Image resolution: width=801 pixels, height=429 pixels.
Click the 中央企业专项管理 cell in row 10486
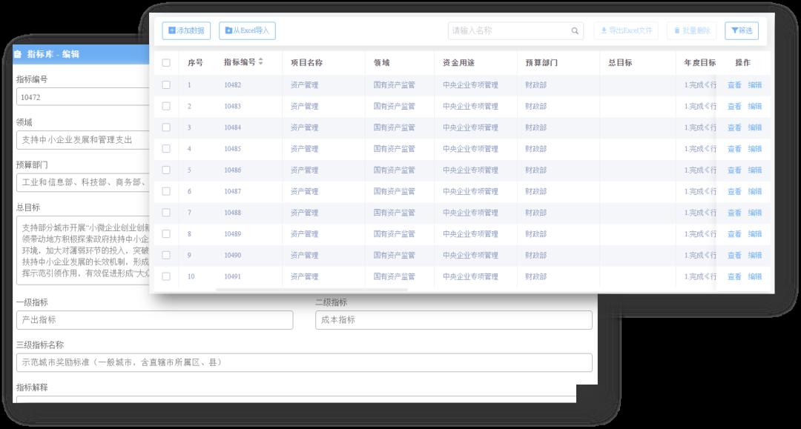coord(470,170)
